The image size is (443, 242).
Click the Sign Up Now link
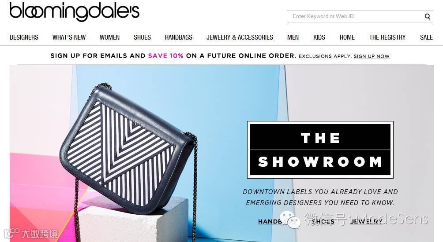click(372, 56)
